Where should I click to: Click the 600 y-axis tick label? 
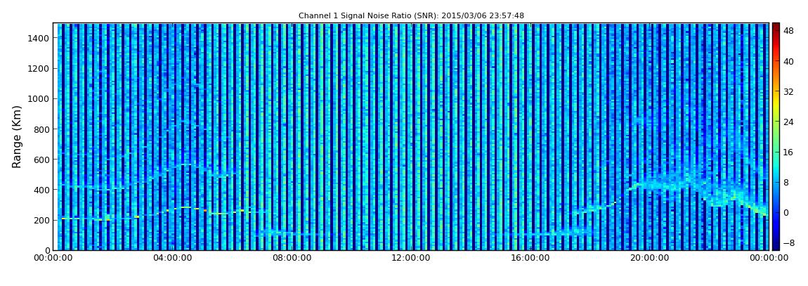(x=41, y=160)
